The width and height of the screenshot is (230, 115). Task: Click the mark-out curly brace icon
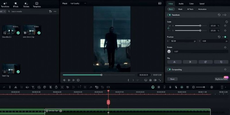click(133, 80)
